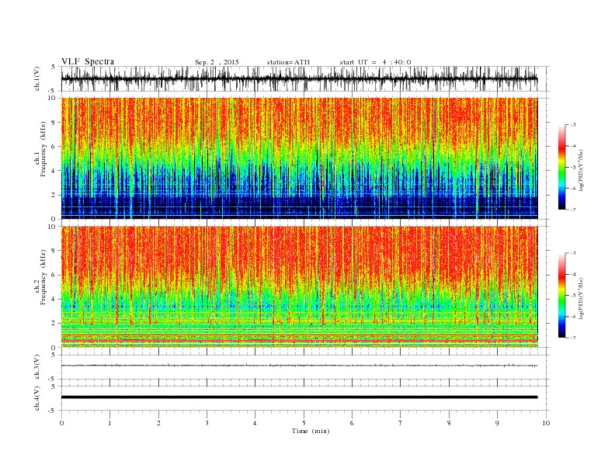Image resolution: width=615 pixels, height=475 pixels.
Task: Click the "-3" tick on ch.1 colorbar
Action: coord(573,125)
